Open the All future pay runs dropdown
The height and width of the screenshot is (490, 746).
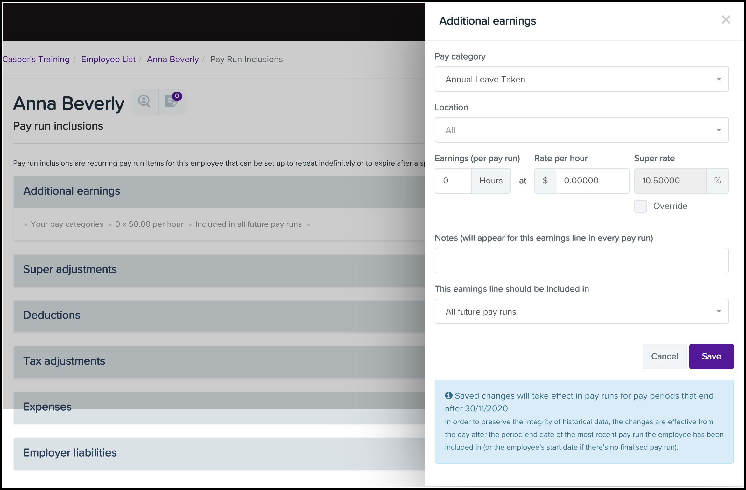coord(581,311)
